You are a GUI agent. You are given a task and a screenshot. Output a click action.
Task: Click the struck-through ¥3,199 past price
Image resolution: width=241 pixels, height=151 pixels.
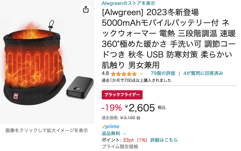click(x=127, y=118)
